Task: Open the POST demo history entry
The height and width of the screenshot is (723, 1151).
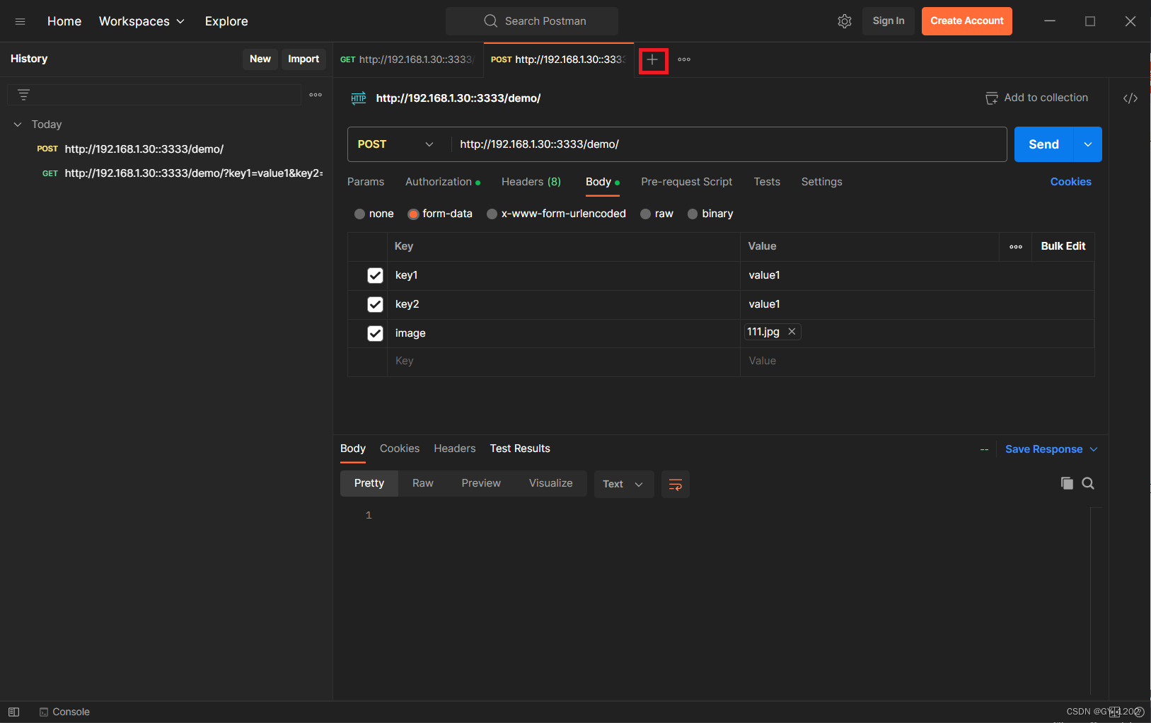Action: (167, 149)
